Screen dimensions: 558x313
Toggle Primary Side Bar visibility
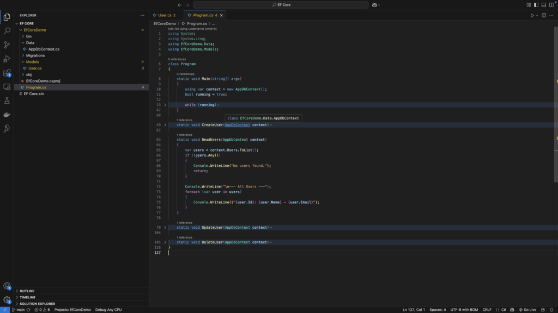[x=536, y=5]
